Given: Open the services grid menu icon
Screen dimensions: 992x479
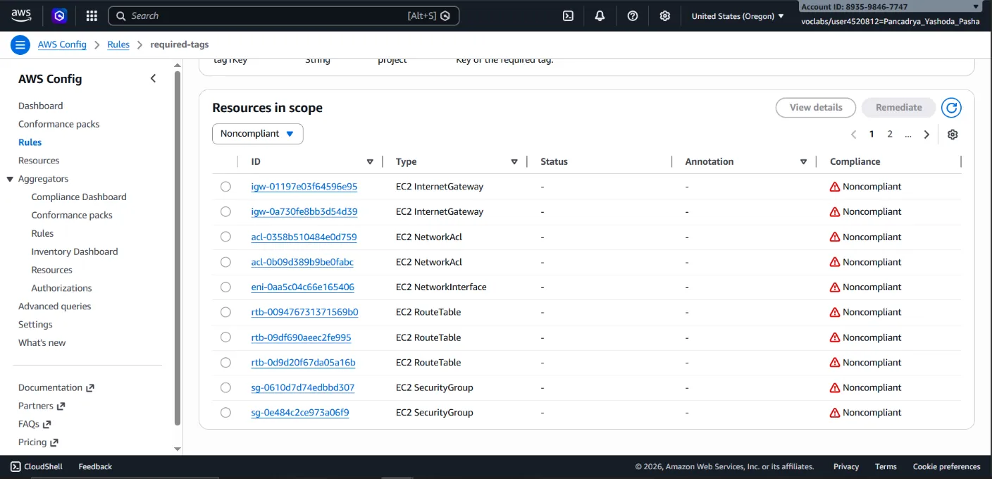Looking at the screenshot, I should (92, 15).
